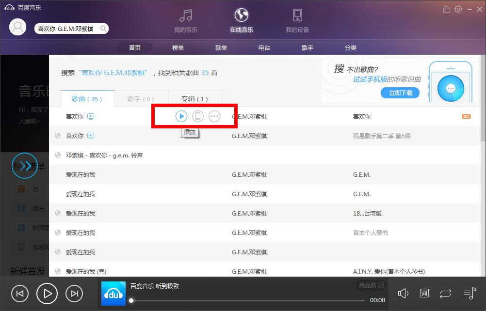Screen dimensions: 486x311
Task: Open more options ellipsis for first song
Action: (214, 116)
